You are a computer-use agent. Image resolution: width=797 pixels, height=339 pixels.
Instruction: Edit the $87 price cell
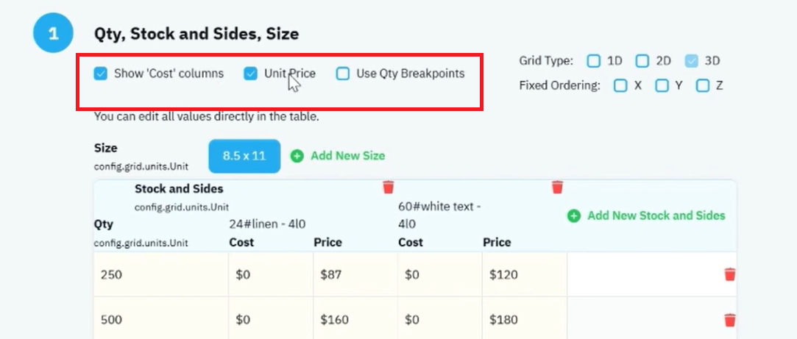[x=355, y=274]
